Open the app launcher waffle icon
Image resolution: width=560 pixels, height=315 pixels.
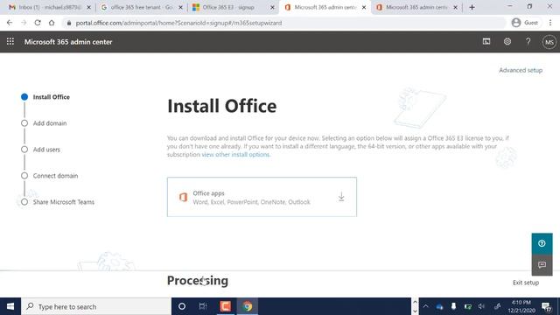click(10, 41)
